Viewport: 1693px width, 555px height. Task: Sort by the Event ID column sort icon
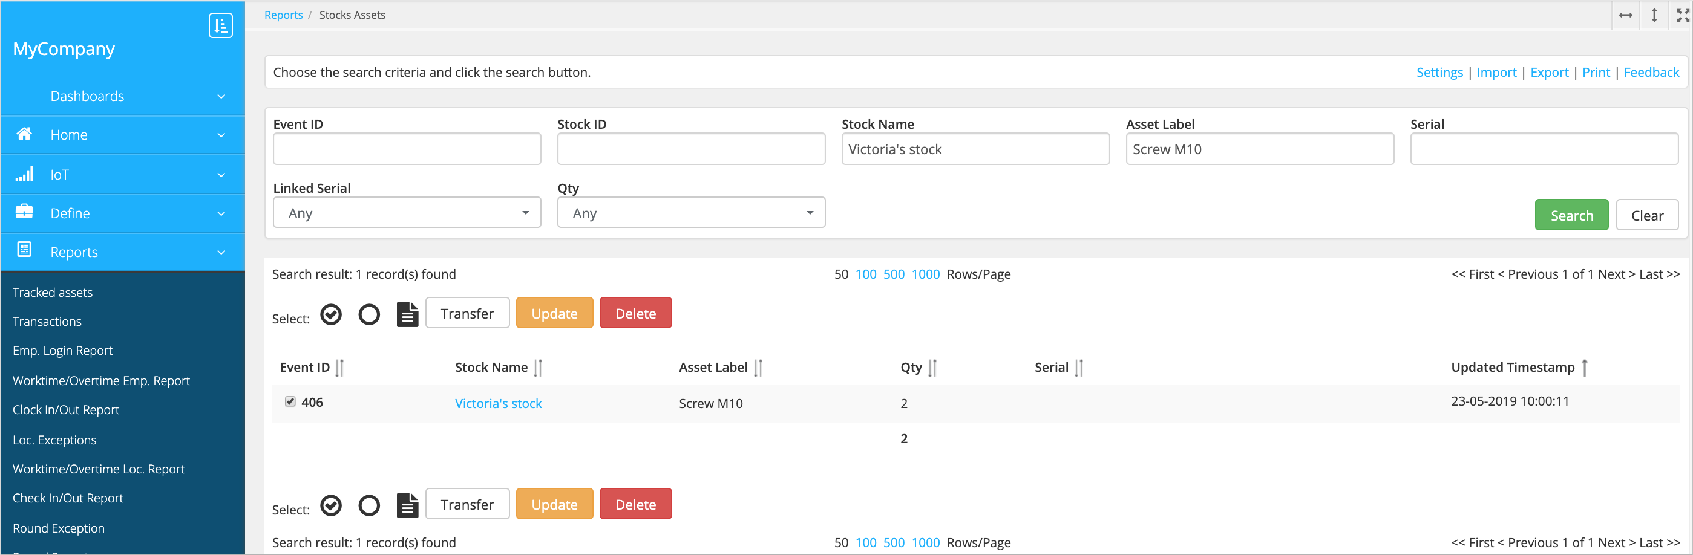tap(340, 368)
